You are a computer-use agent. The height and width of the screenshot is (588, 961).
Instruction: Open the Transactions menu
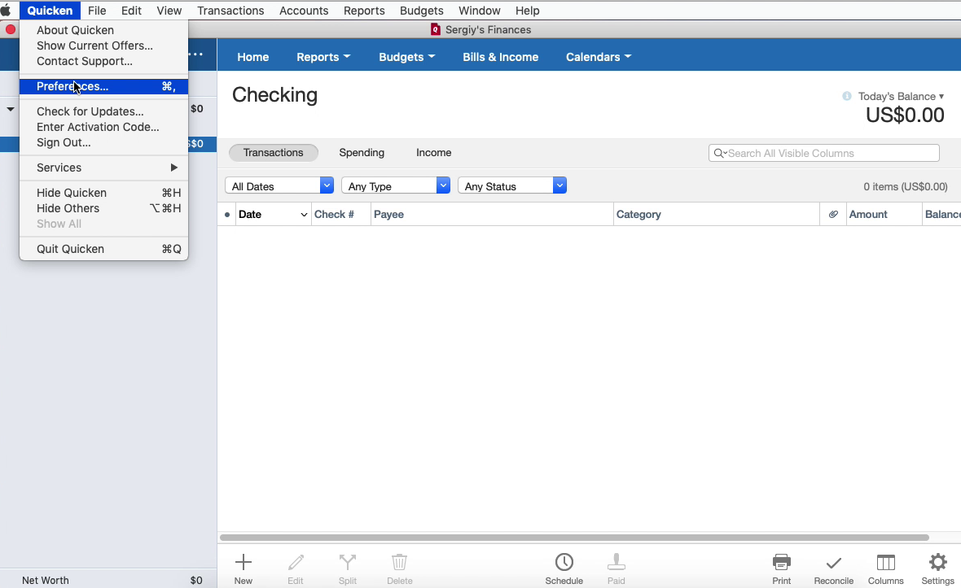click(x=230, y=11)
